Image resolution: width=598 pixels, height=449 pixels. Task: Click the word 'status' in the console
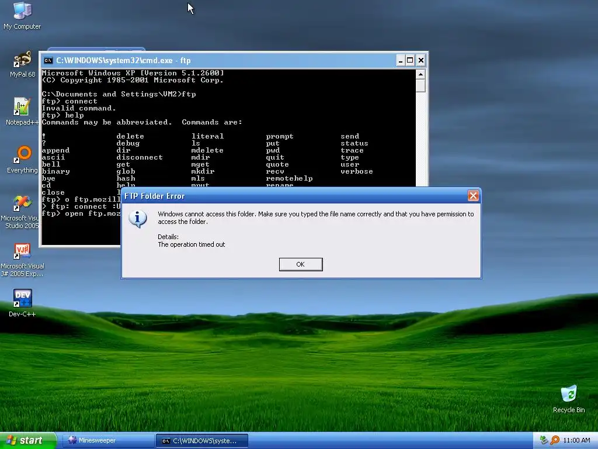[354, 144]
